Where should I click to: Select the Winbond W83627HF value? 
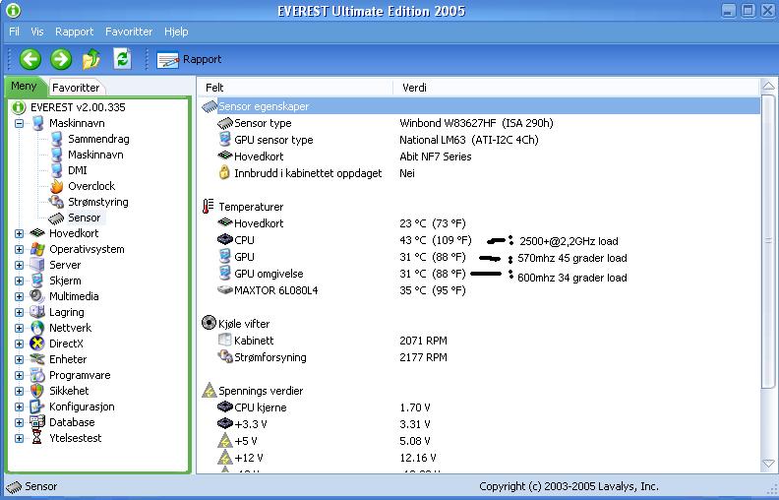click(476, 123)
